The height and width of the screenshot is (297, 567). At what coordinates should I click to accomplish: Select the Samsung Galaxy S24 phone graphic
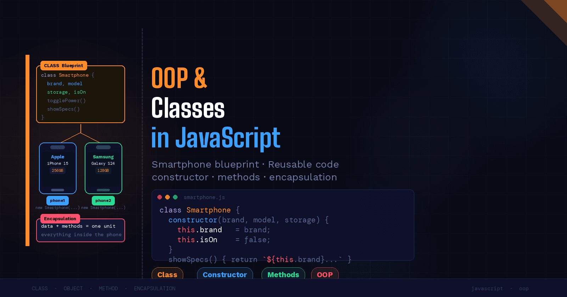[x=103, y=168]
